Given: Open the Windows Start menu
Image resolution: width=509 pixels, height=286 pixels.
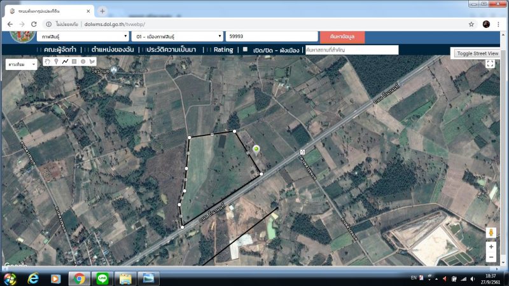Looking at the screenshot, I should tap(10, 278).
